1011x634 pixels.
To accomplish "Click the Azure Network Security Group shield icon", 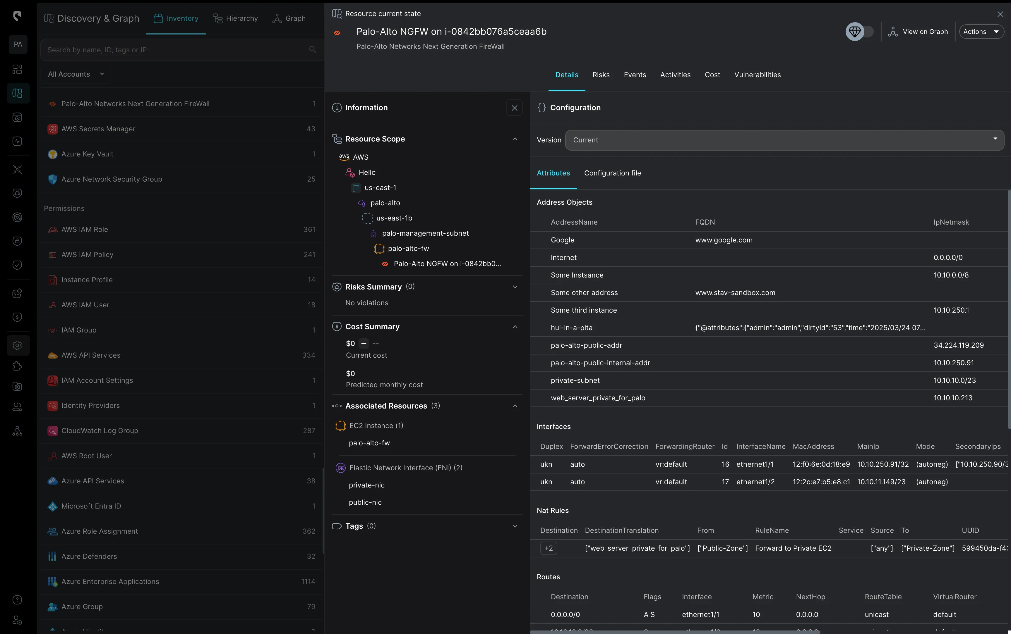I will [x=52, y=179].
